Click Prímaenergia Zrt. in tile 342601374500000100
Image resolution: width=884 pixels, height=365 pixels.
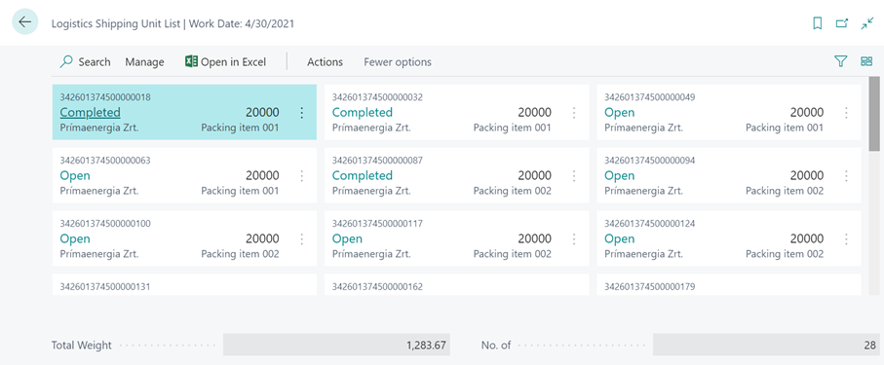coord(99,254)
